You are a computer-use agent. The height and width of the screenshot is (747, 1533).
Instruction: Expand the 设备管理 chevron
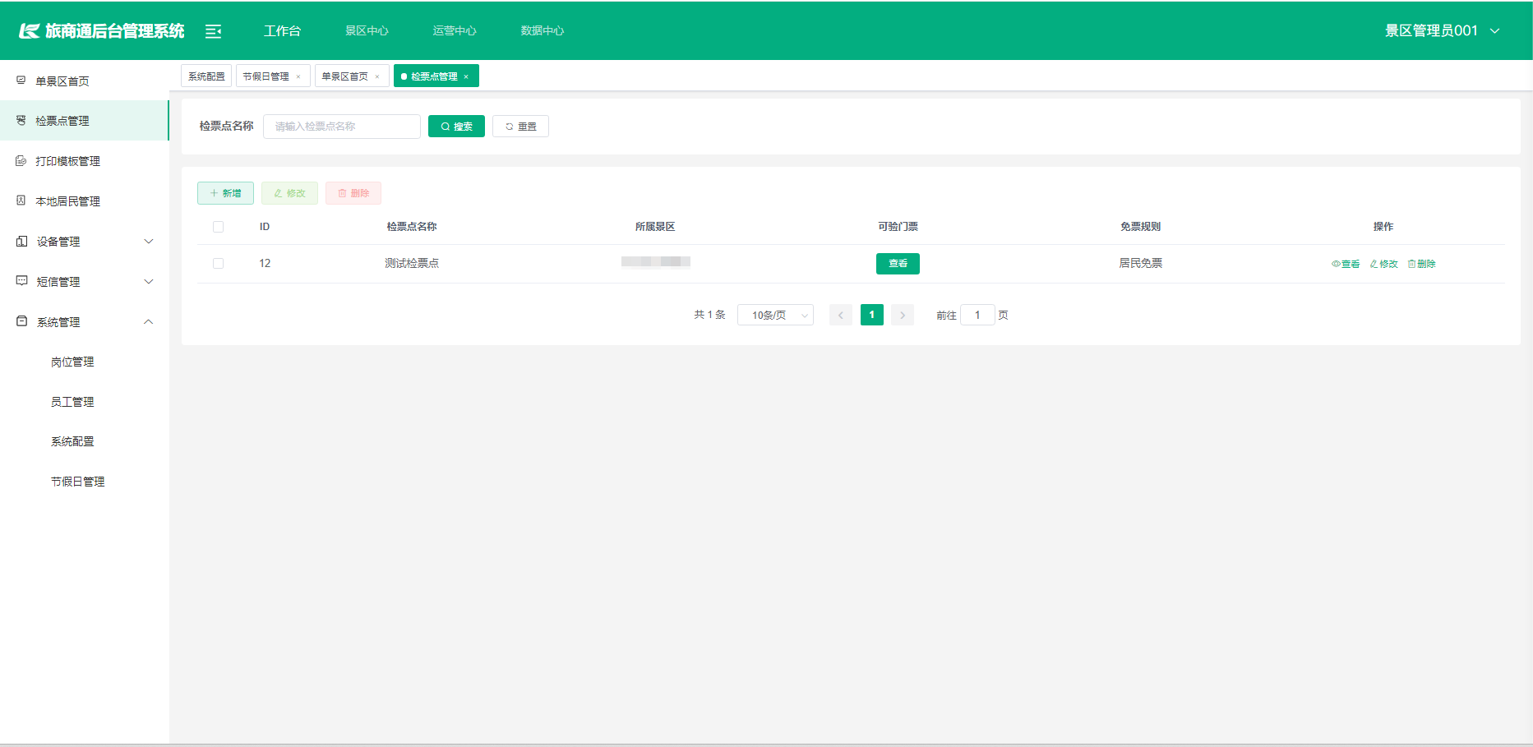coord(149,242)
